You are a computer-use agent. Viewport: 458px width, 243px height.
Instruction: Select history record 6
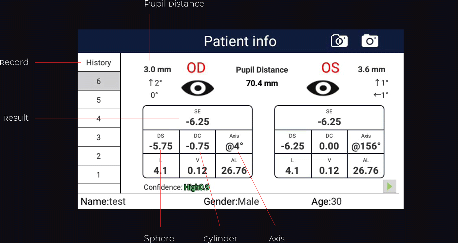click(x=99, y=81)
